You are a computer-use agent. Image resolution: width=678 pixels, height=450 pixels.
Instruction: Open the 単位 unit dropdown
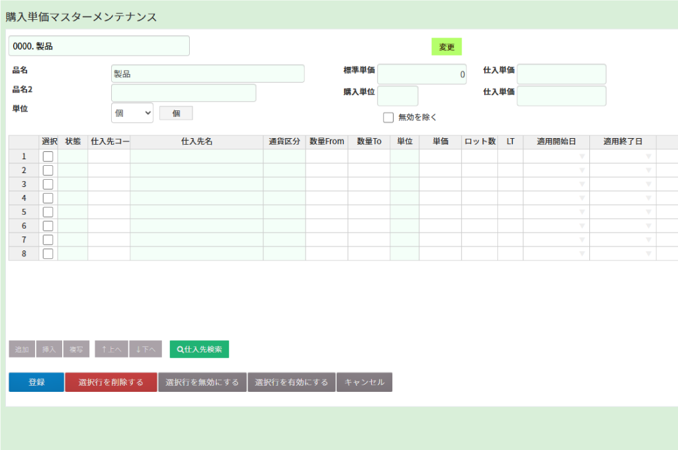click(x=132, y=113)
